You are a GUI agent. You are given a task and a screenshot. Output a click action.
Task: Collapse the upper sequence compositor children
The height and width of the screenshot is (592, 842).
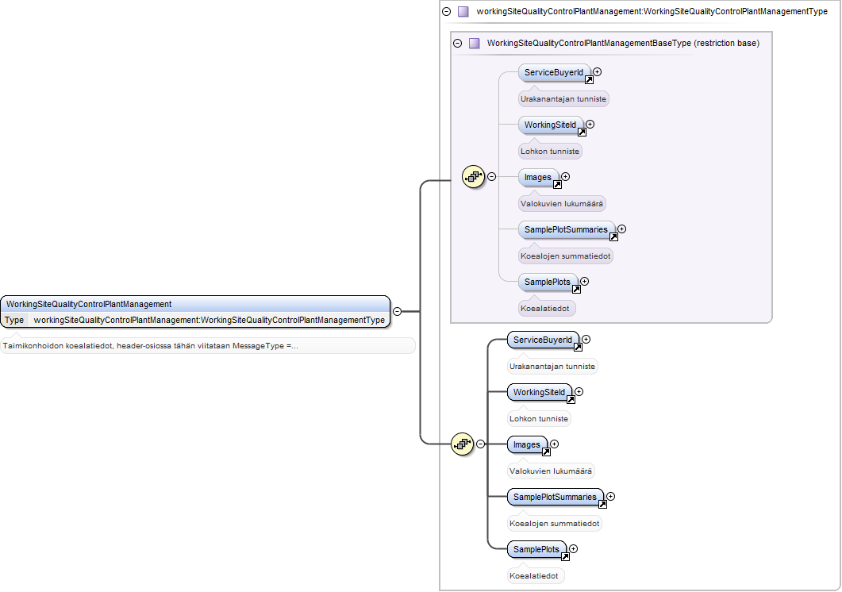point(491,176)
